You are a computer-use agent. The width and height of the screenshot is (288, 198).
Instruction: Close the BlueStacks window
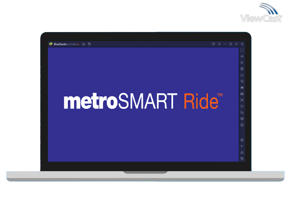[x=236, y=44]
